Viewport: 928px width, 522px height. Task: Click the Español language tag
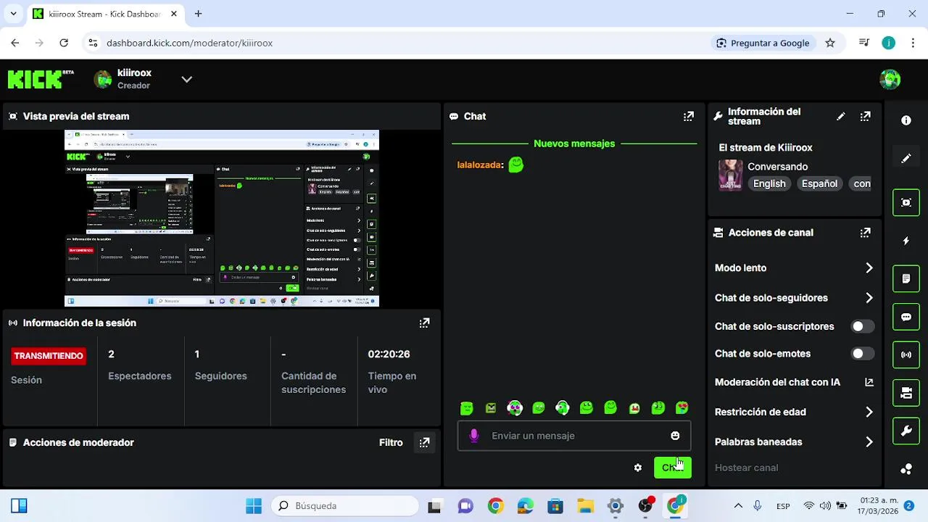tap(819, 183)
